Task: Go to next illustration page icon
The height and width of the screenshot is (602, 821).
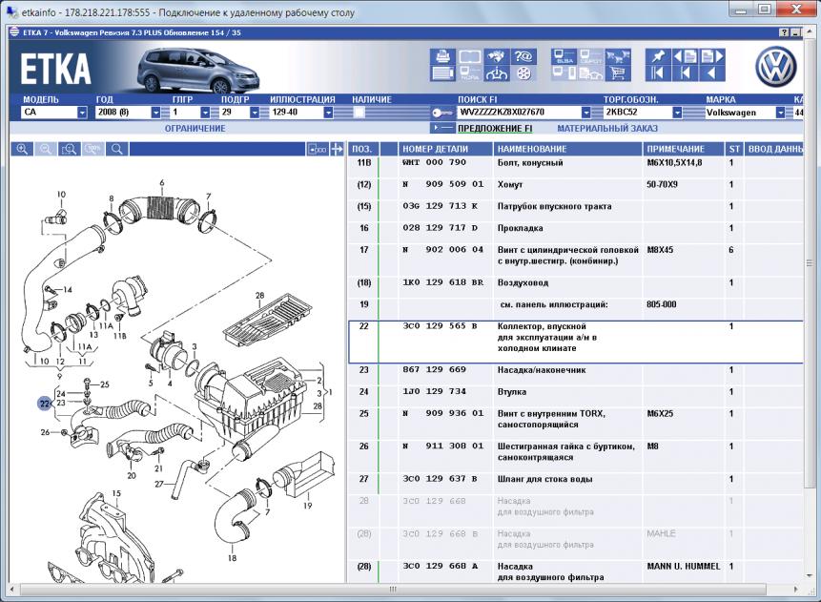Action: point(711,56)
